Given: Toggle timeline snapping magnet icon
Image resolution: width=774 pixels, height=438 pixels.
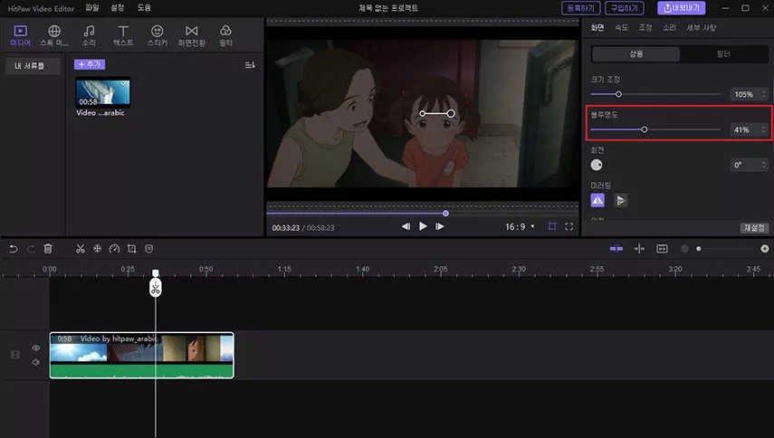Looking at the screenshot, I should [616, 249].
